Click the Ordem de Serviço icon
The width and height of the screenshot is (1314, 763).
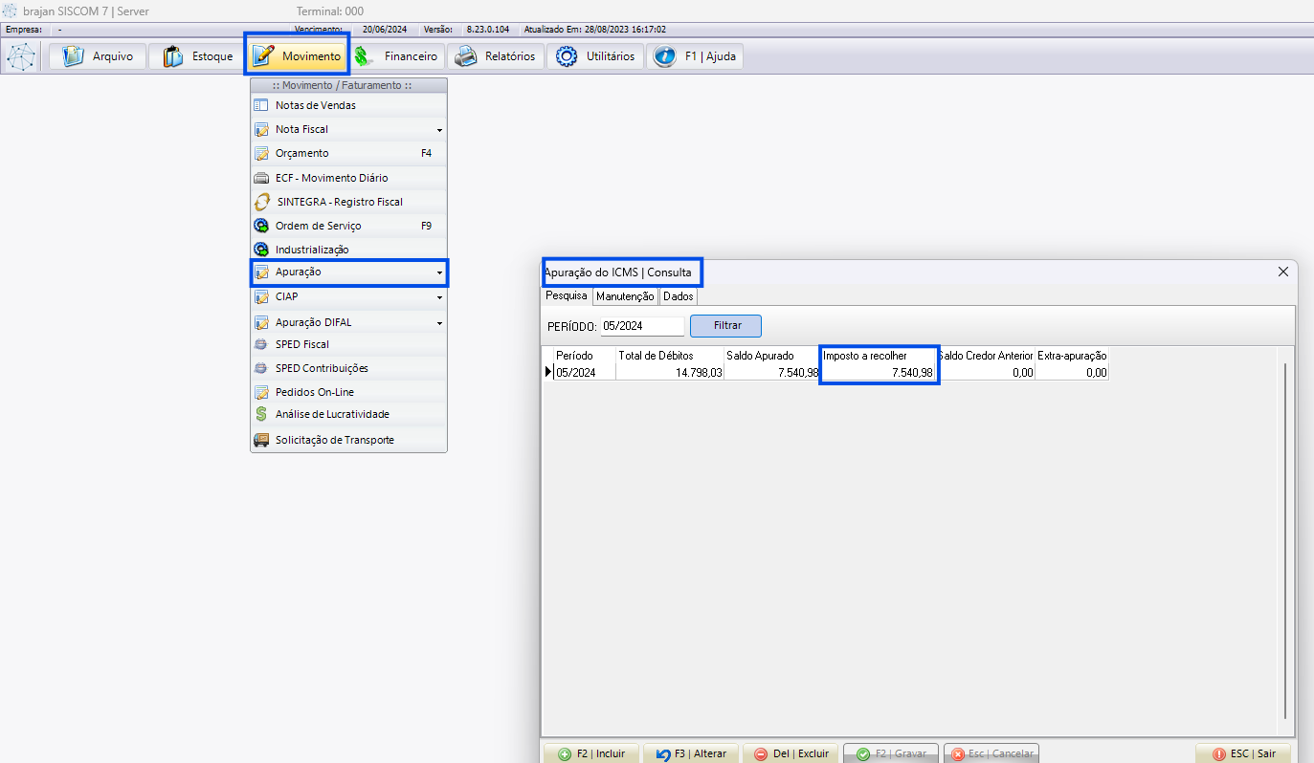click(x=261, y=226)
